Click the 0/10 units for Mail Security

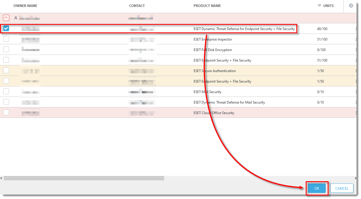click(x=320, y=92)
